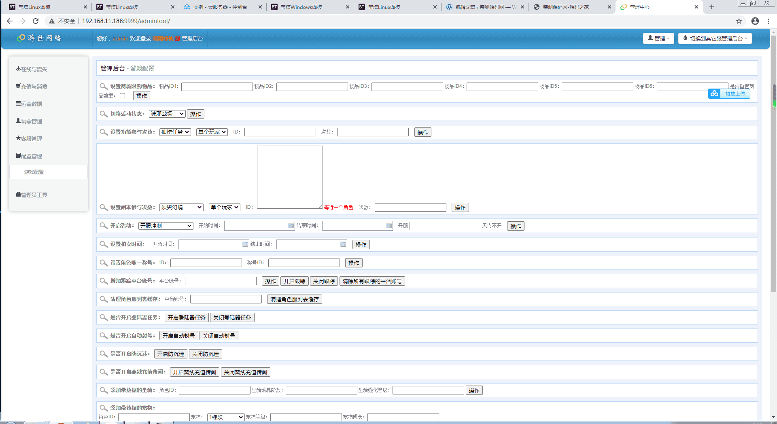Open a new browser tab

tap(712, 7)
